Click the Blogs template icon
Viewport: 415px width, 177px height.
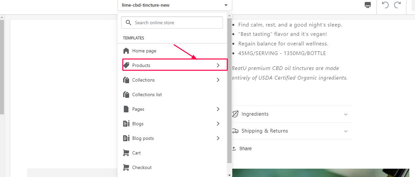126,124
